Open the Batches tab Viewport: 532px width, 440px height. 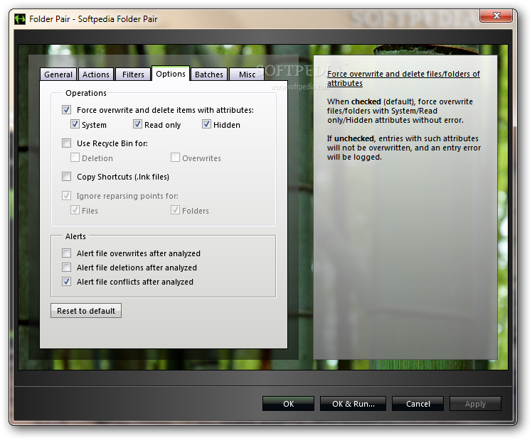[x=209, y=75]
